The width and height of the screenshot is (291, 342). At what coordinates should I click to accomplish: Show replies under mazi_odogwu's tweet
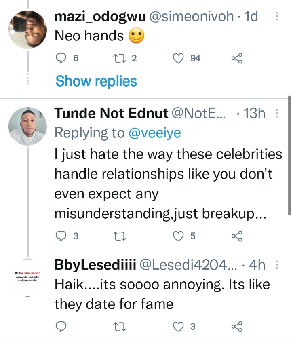(96, 81)
